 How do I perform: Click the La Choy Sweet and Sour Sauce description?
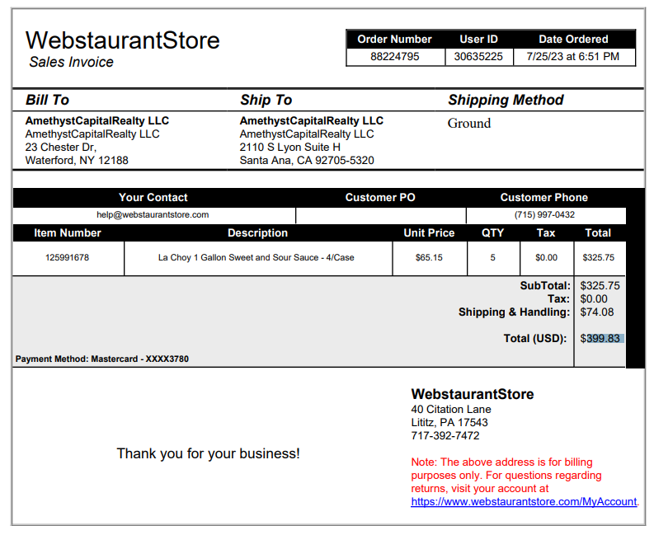256,258
